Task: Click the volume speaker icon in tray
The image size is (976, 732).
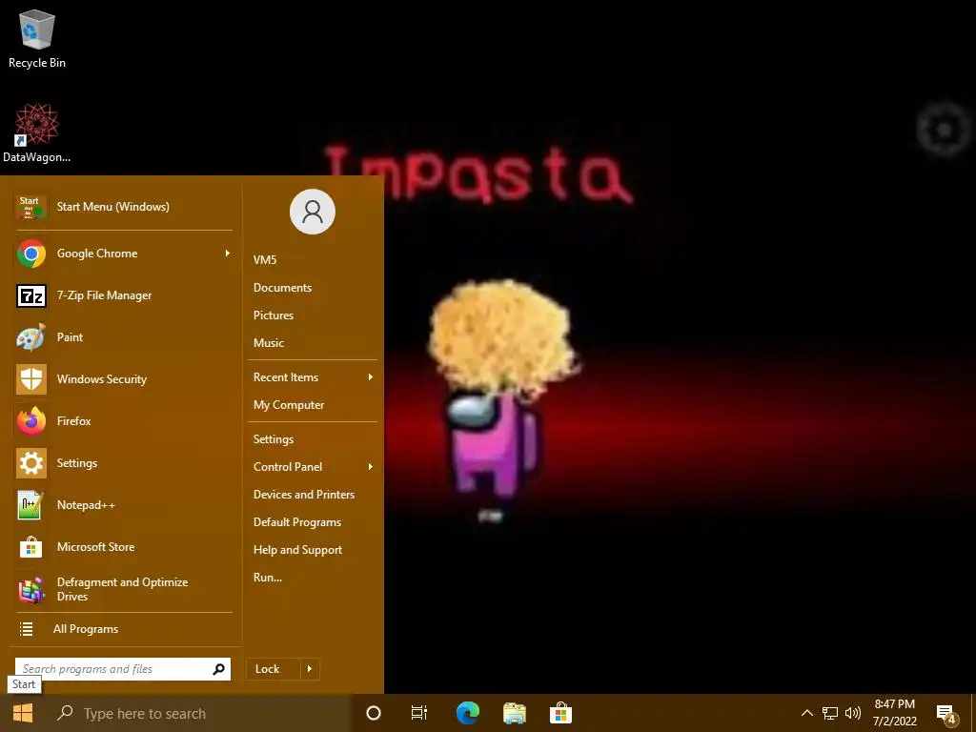Action: pyautogui.click(x=853, y=713)
